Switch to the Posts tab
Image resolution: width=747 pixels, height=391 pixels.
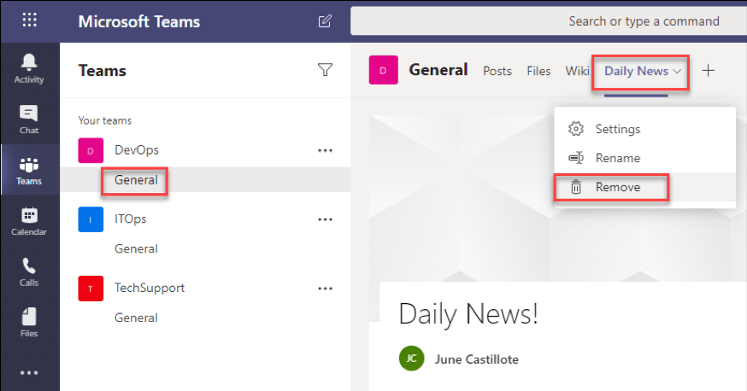click(x=497, y=71)
